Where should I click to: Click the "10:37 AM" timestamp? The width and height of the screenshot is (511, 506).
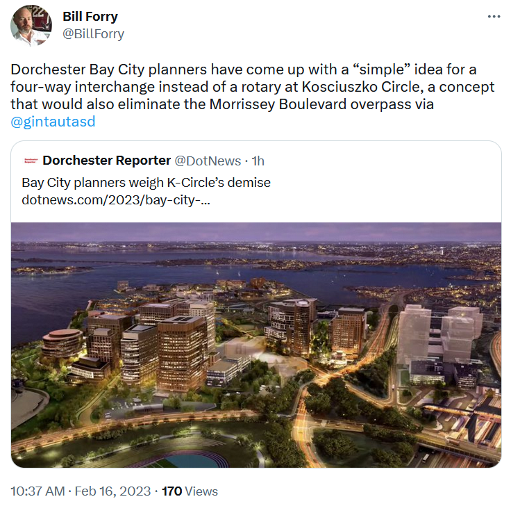tap(37, 491)
